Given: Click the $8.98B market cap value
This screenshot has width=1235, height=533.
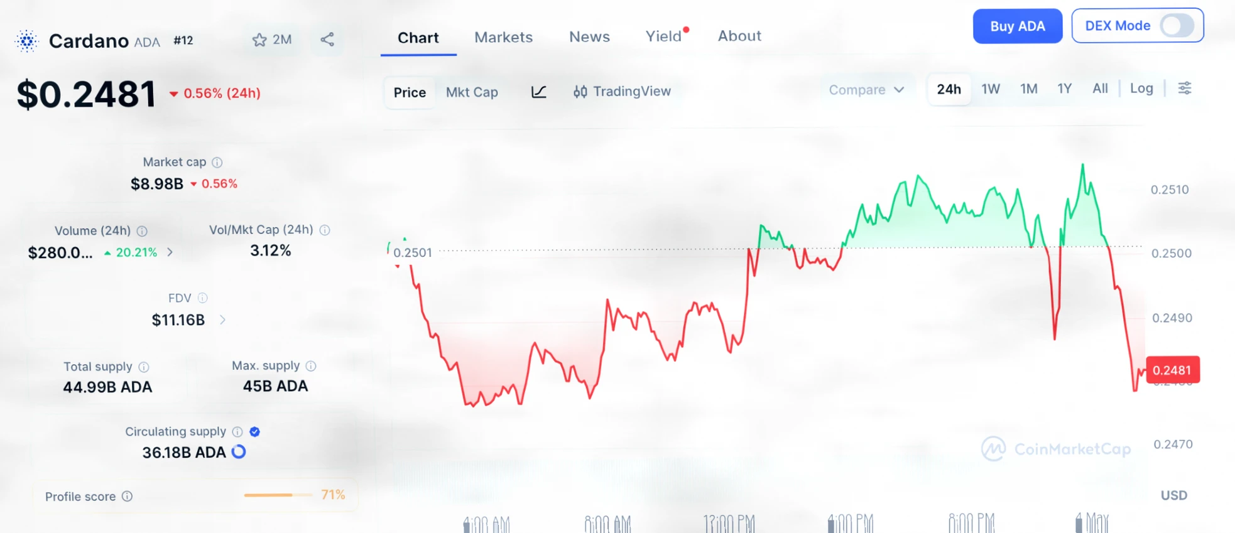Looking at the screenshot, I should [157, 184].
